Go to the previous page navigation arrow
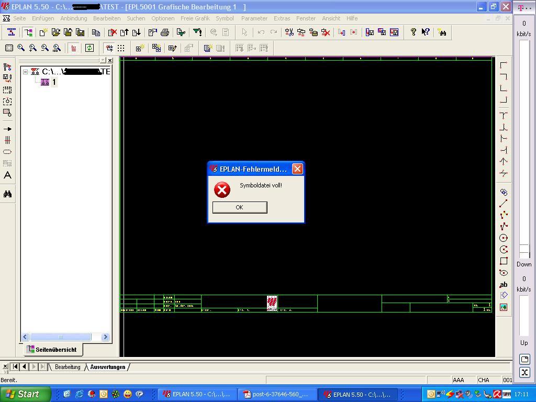The width and height of the screenshot is (536, 402). pyautogui.click(x=24, y=366)
